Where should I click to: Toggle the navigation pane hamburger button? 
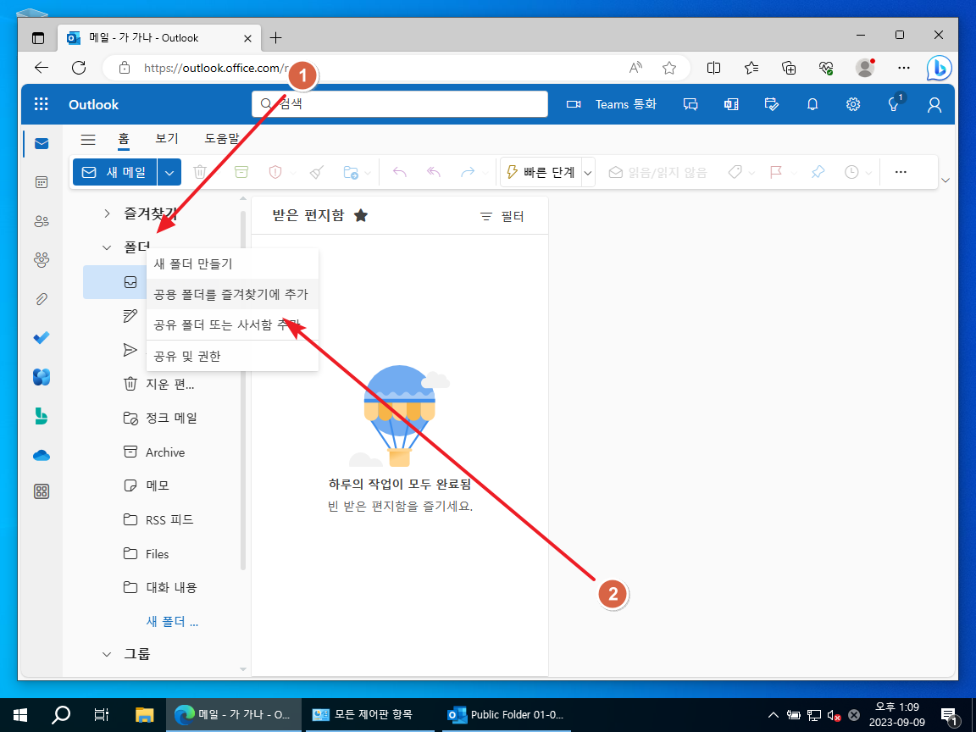pyautogui.click(x=88, y=139)
